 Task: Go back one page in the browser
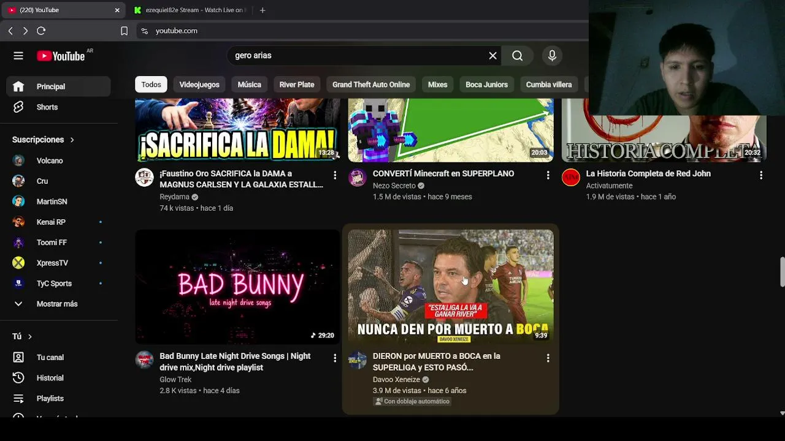[10, 31]
